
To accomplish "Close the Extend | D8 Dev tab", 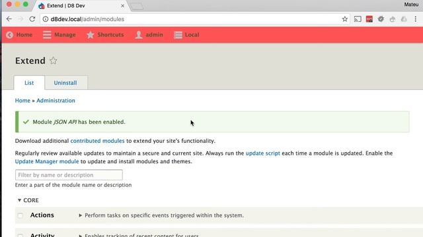I will coord(122,6).
